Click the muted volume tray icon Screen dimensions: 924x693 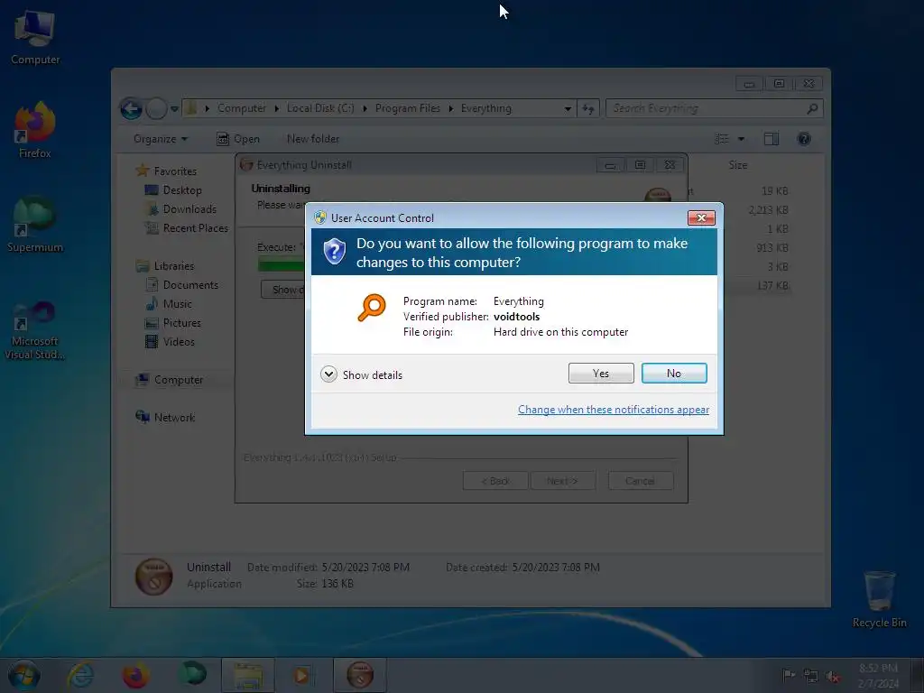[833, 676]
